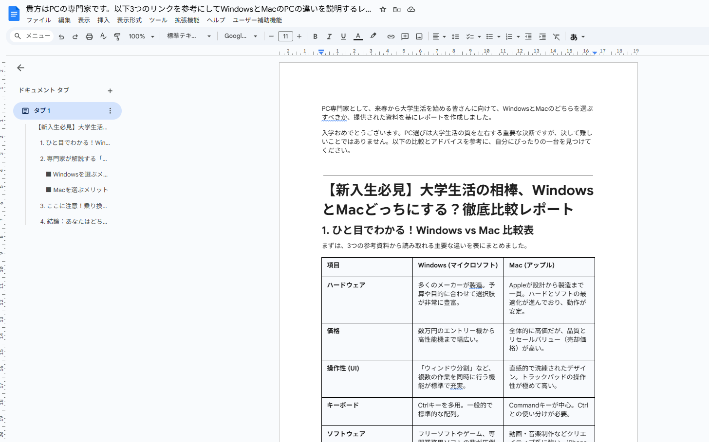Open the 挿入 menu
The image size is (709, 442).
pyautogui.click(x=103, y=20)
